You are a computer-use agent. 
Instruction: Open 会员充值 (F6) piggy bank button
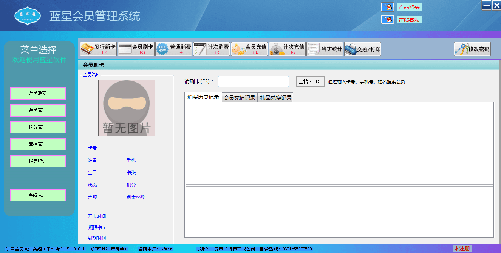tap(249, 49)
